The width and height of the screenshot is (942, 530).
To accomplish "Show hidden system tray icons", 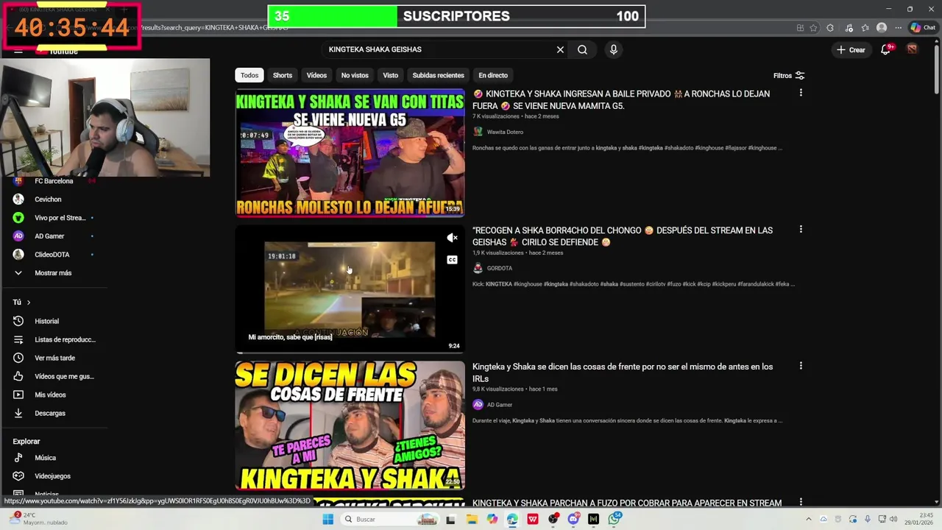I will tap(808, 520).
